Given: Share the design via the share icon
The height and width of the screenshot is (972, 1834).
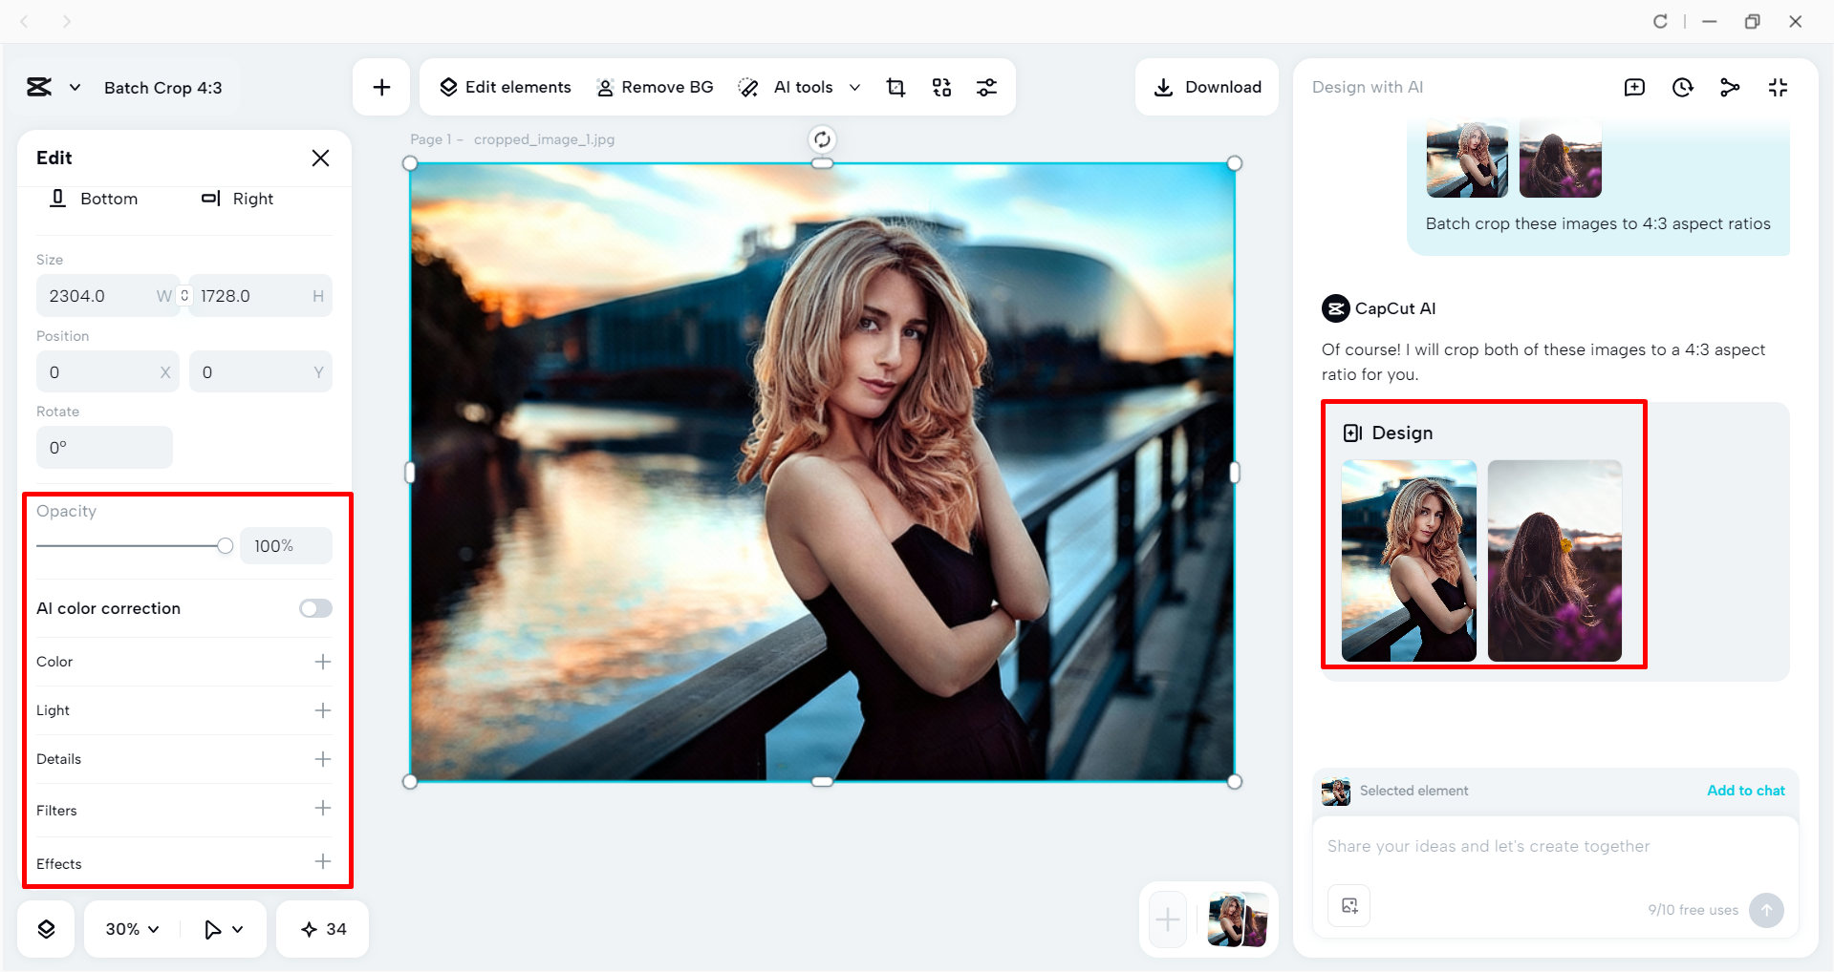Looking at the screenshot, I should pyautogui.click(x=1731, y=87).
